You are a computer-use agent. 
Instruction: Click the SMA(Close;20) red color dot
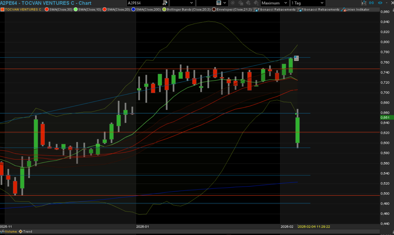pyautogui.click(x=104, y=9)
